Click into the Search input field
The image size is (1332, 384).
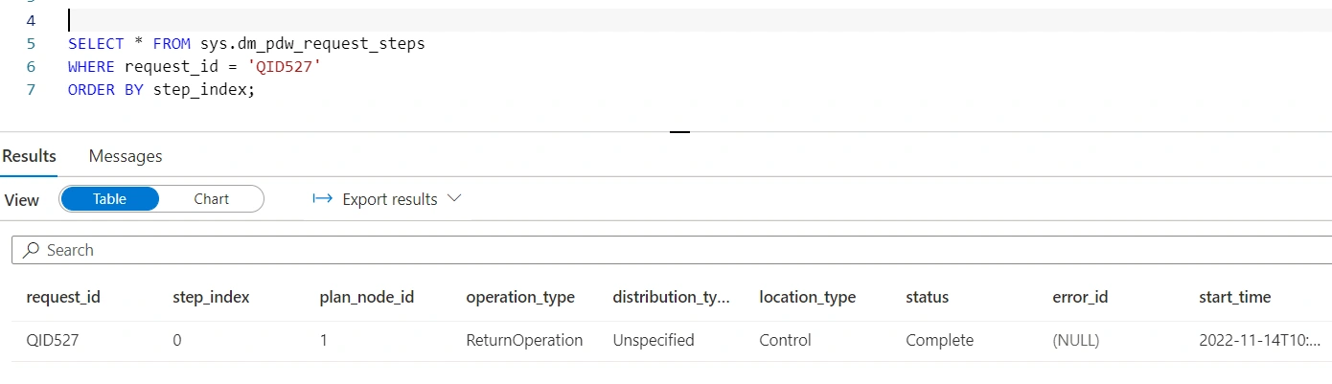pyautogui.click(x=671, y=250)
